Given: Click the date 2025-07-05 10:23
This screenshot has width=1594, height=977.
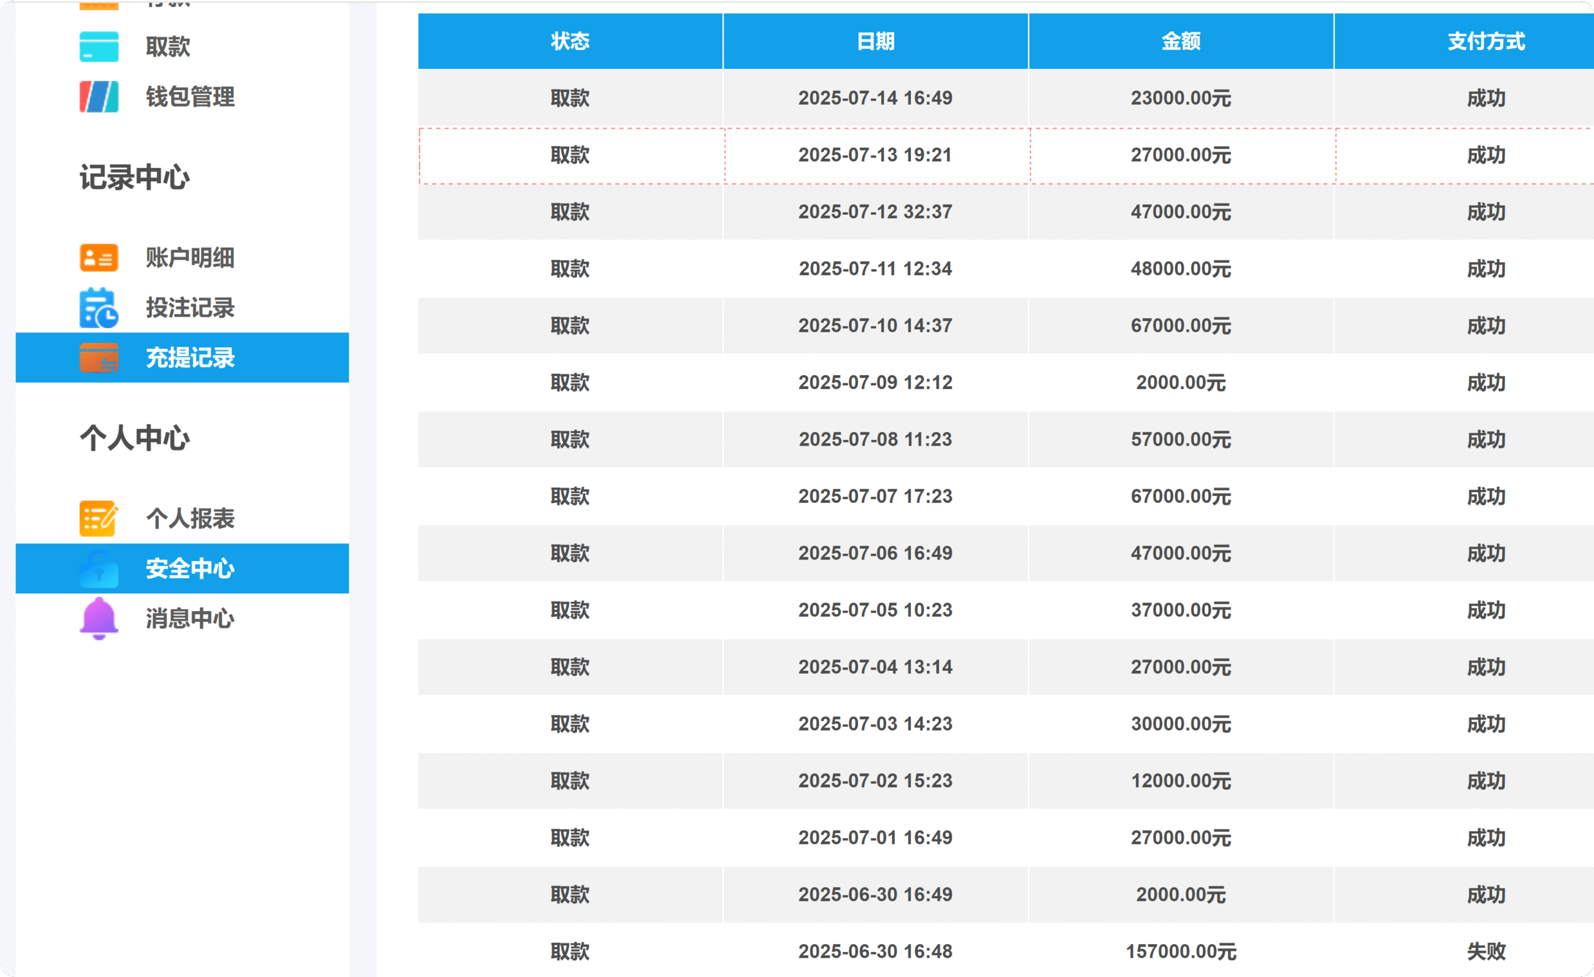Looking at the screenshot, I should tap(875, 610).
